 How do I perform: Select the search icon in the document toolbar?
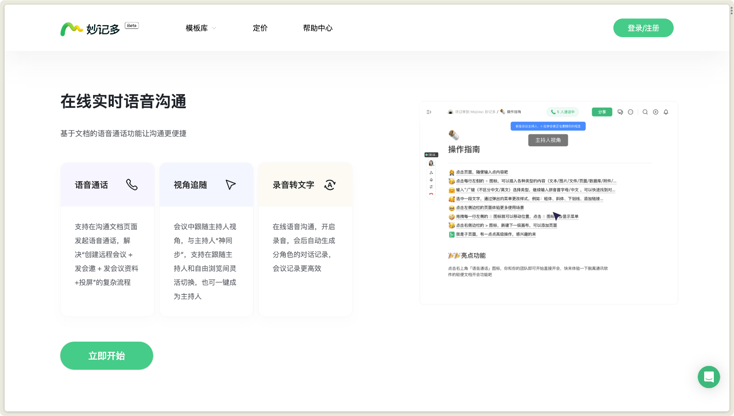(x=645, y=112)
